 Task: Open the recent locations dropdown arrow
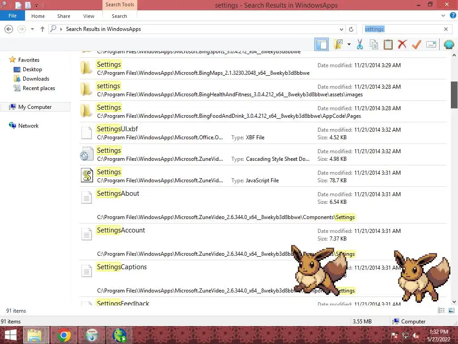click(32, 29)
